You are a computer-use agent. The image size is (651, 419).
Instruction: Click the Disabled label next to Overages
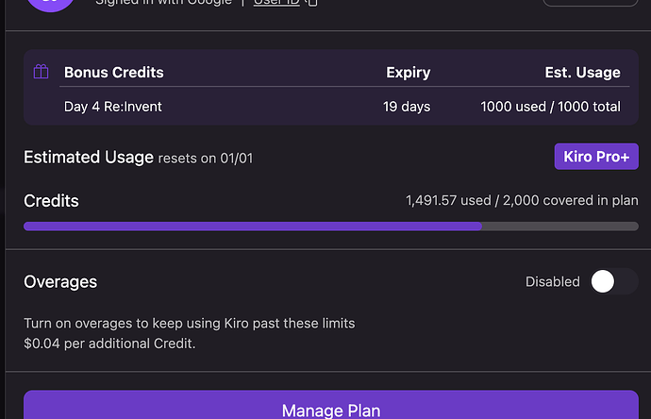pos(553,281)
